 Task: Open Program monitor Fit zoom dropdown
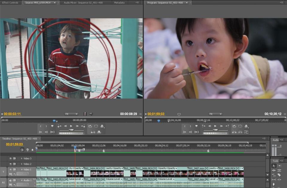pyautogui.click(x=216, y=114)
